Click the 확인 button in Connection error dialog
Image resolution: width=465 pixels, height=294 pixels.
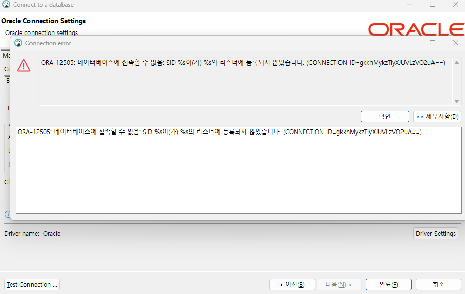pyautogui.click(x=385, y=116)
